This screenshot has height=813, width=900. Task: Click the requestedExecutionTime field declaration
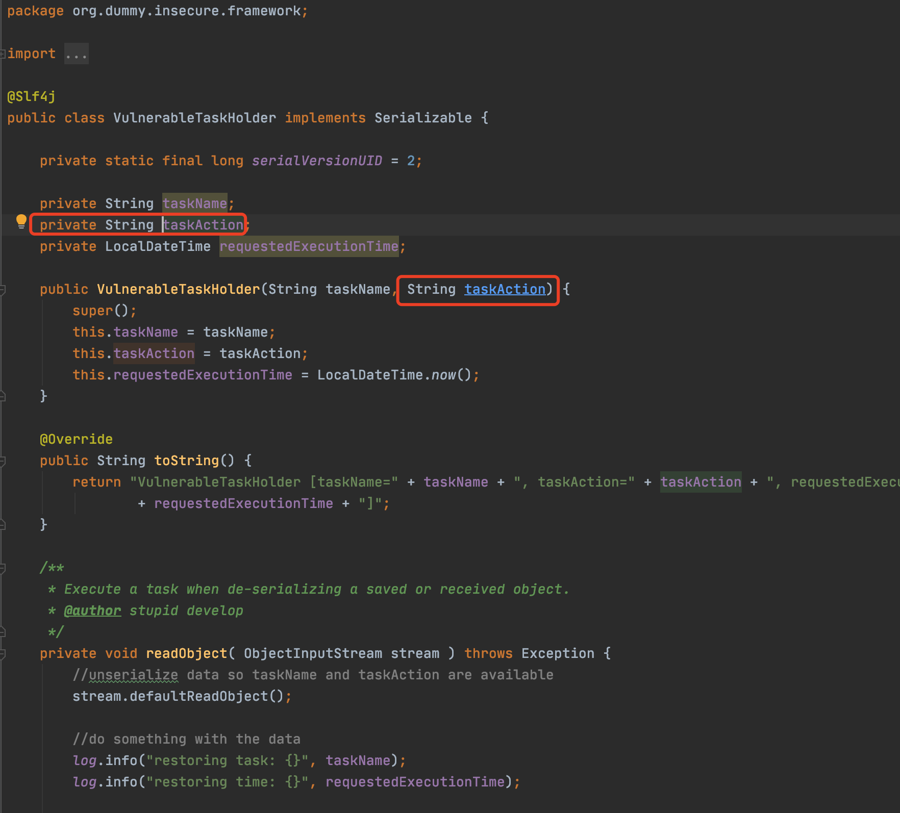click(309, 246)
